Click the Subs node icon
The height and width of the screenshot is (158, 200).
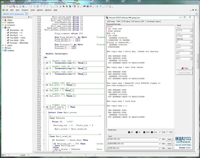point(5,48)
